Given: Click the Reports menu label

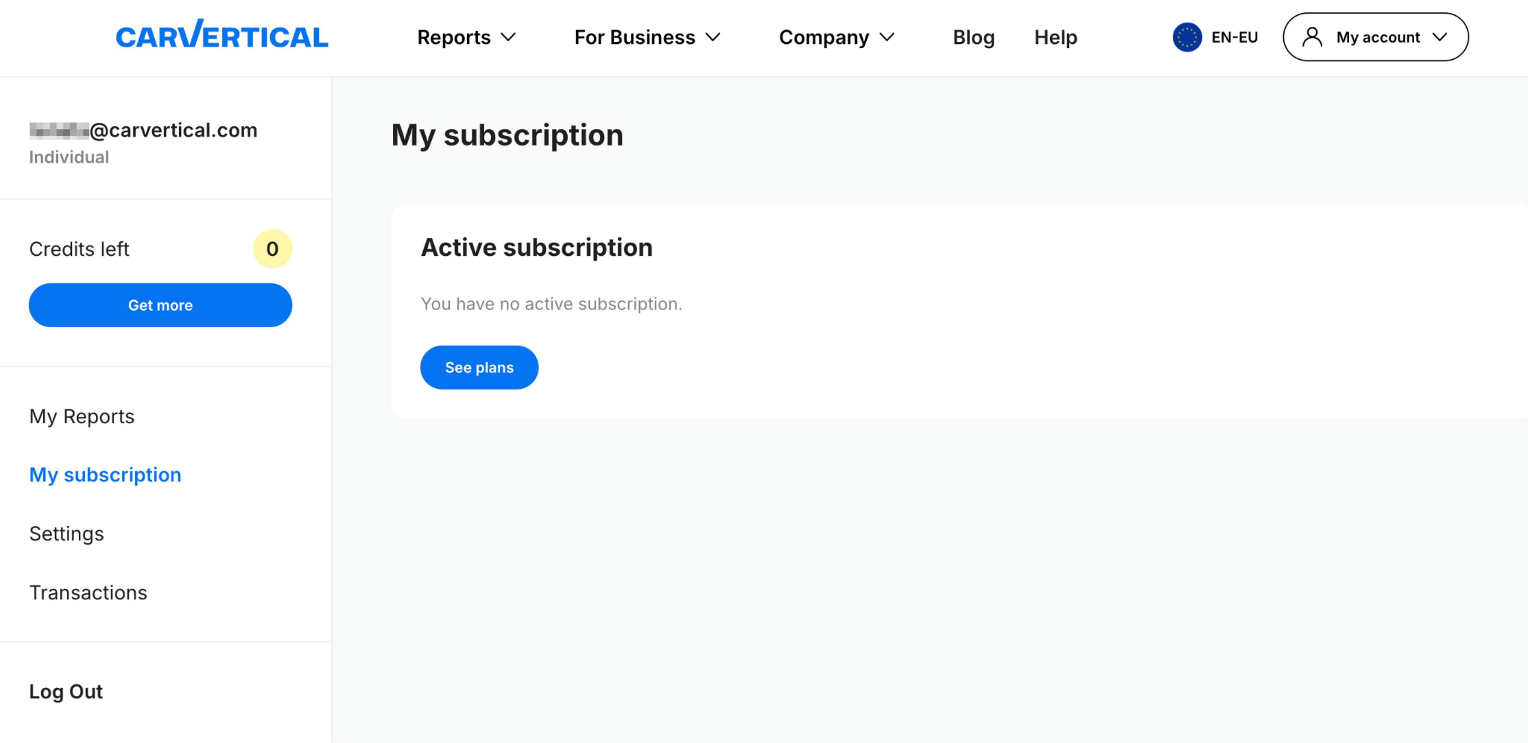Looking at the screenshot, I should pyautogui.click(x=454, y=37).
